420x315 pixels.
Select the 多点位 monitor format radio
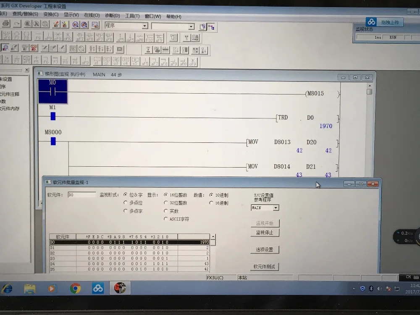pos(126,203)
